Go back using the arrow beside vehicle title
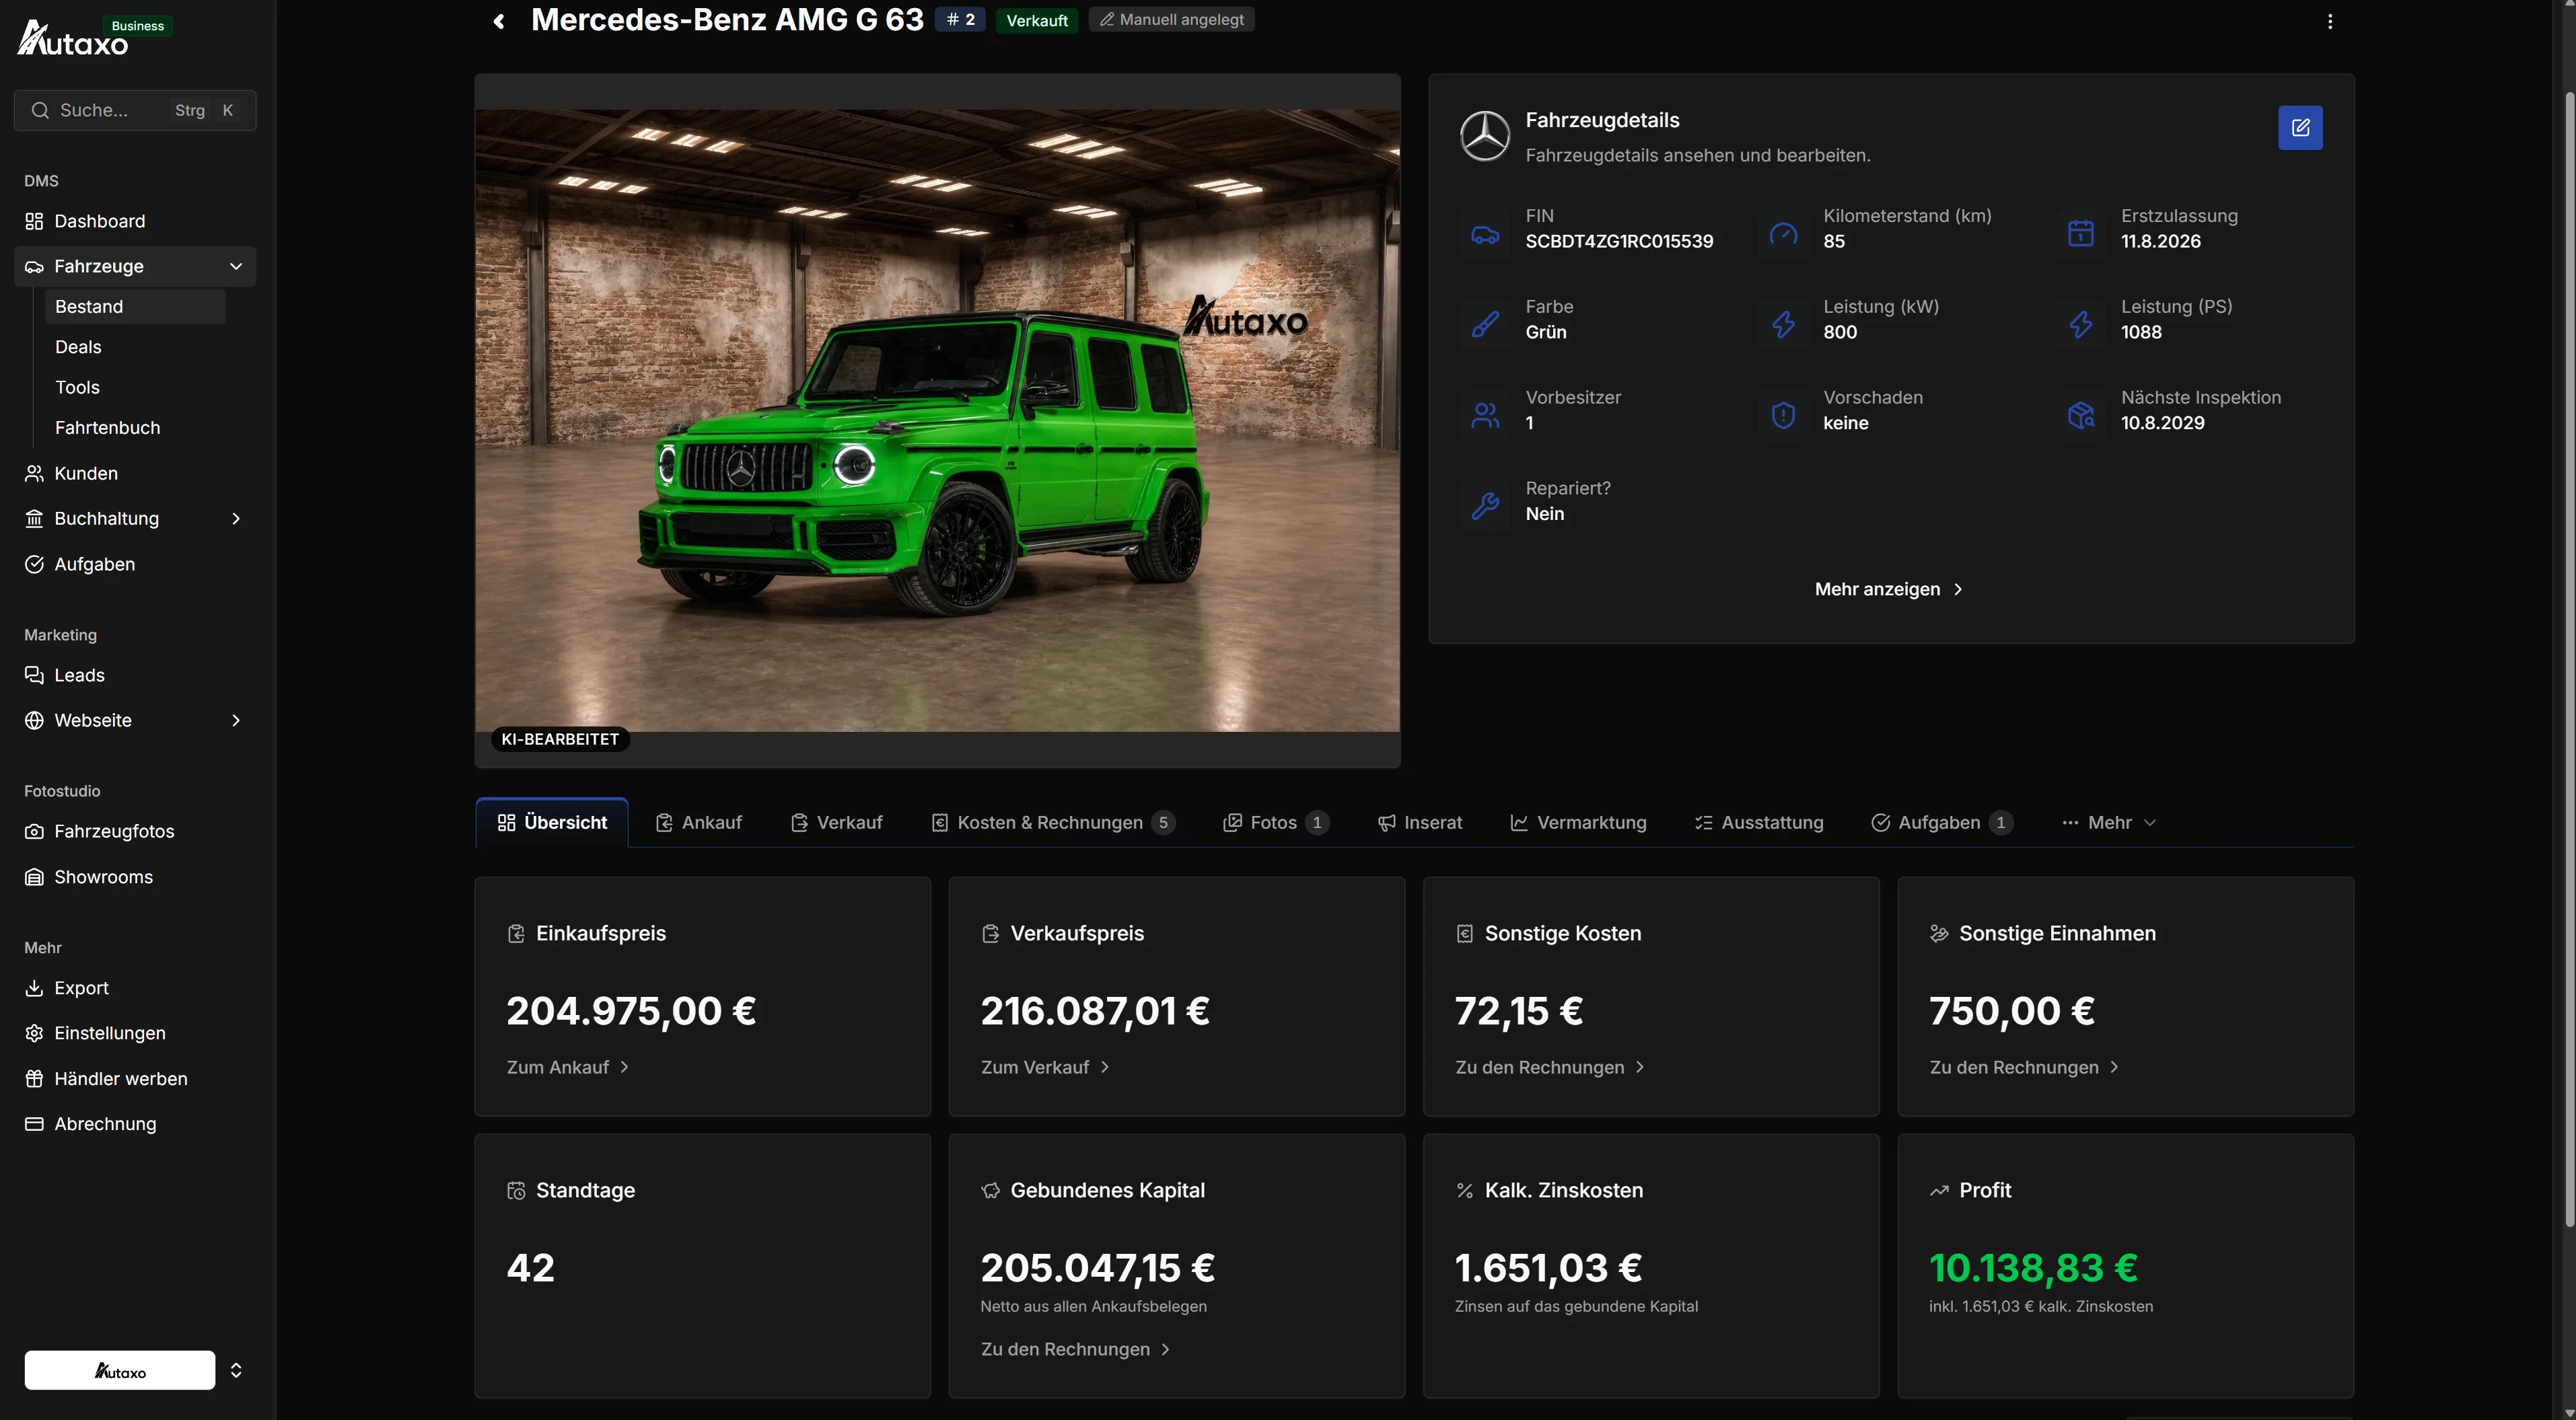Image resolution: width=2576 pixels, height=1420 pixels. 499,21
